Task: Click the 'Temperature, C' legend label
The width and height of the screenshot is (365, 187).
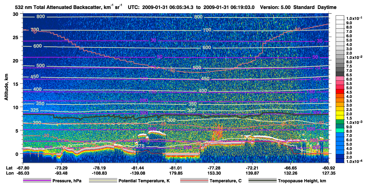Action: (x=225, y=181)
